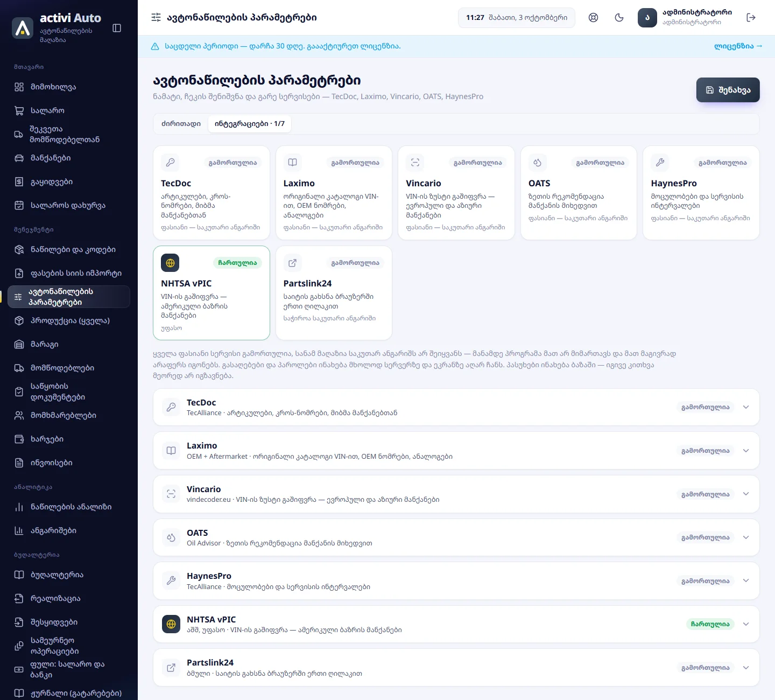This screenshot has height=700, width=775.
Task: Click the შენახვა save button
Action: click(728, 90)
